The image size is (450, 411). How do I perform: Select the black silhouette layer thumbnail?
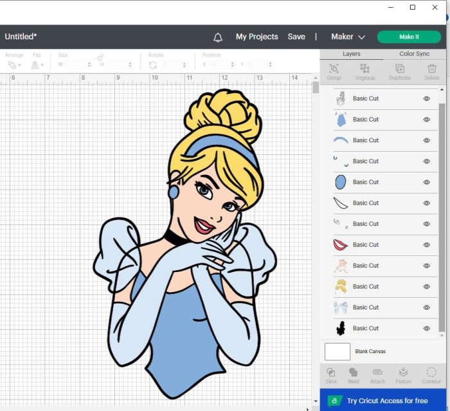pos(341,328)
